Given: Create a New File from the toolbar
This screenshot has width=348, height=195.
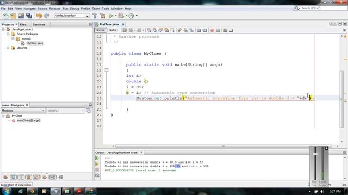Looking at the screenshot, I should point(6,16).
